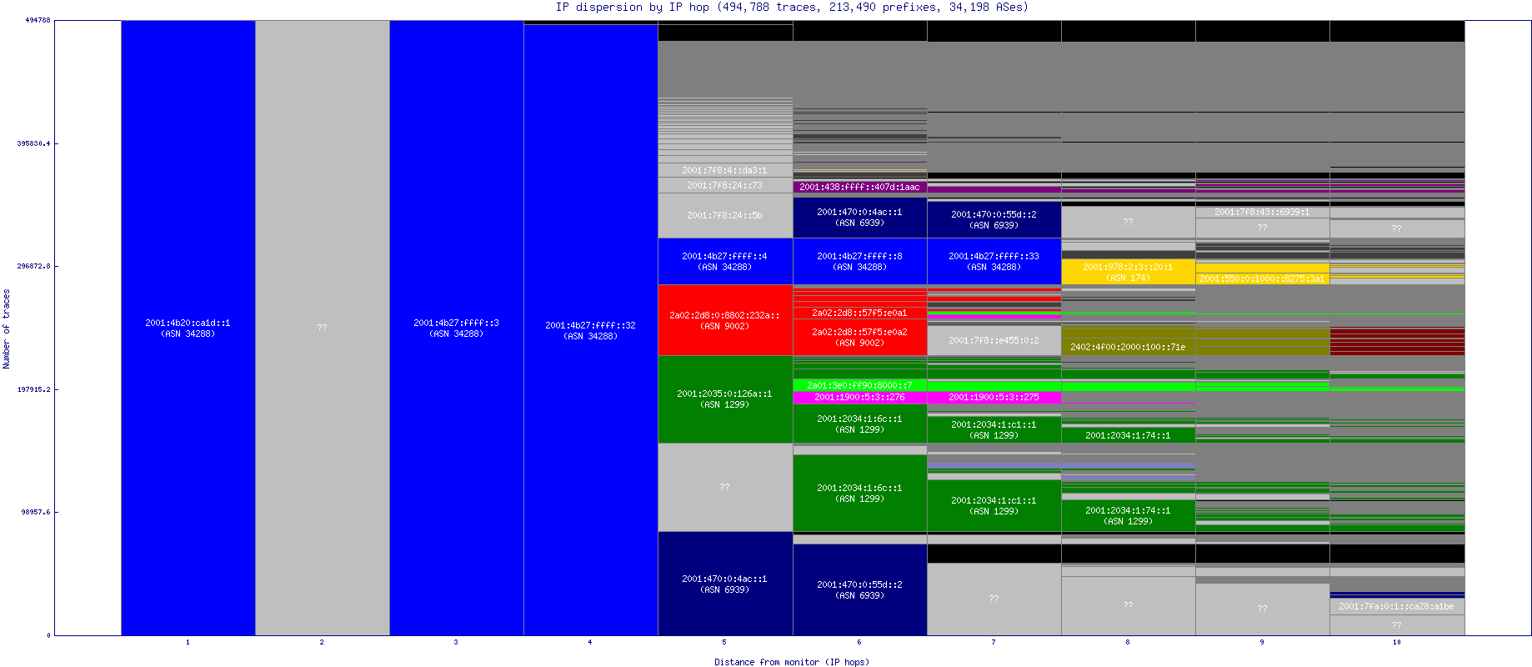Click the red 2a02:2d8::57f5:e0a2 segment
The height and width of the screenshot is (667, 1532).
[859, 337]
